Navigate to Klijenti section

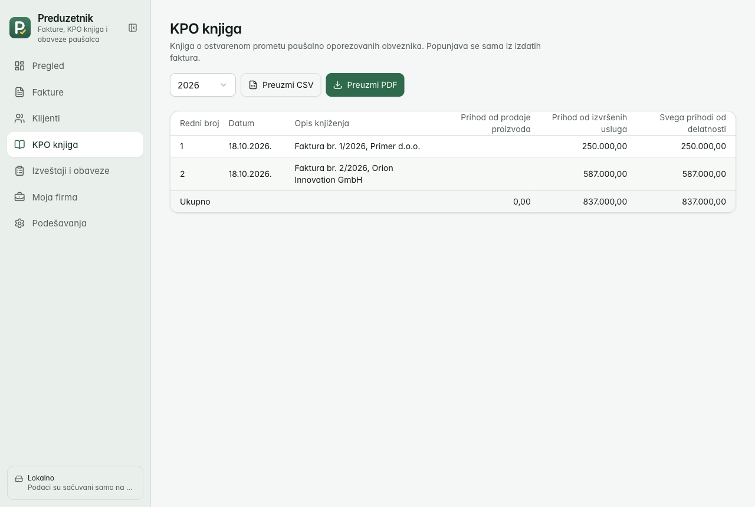click(75, 118)
